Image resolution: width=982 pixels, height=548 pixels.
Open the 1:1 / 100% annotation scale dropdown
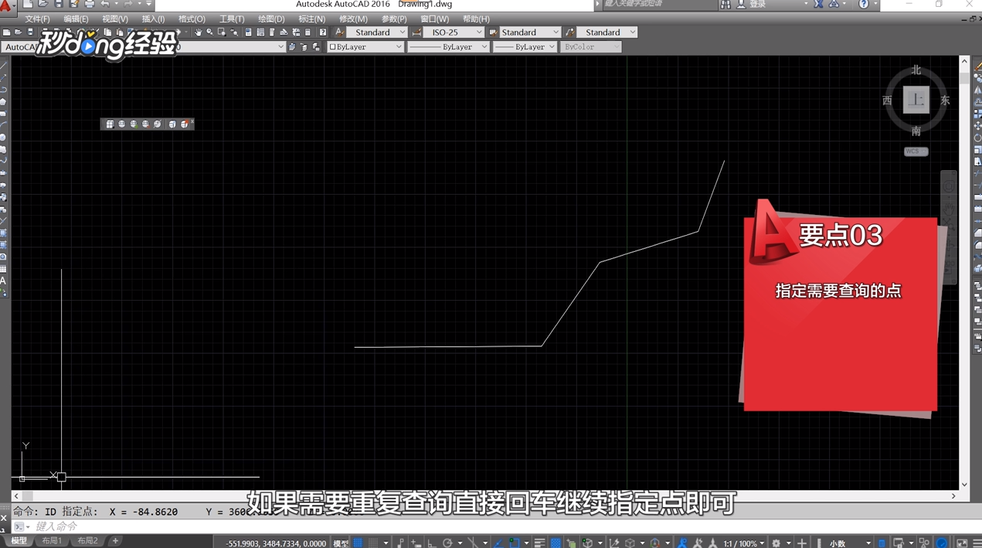[x=744, y=543]
